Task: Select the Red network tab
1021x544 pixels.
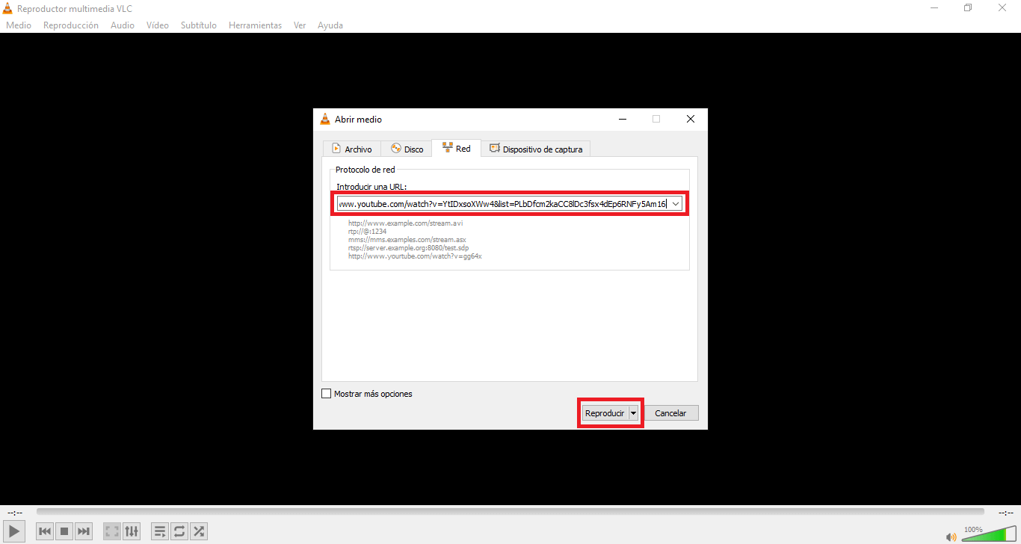Action: pos(456,148)
